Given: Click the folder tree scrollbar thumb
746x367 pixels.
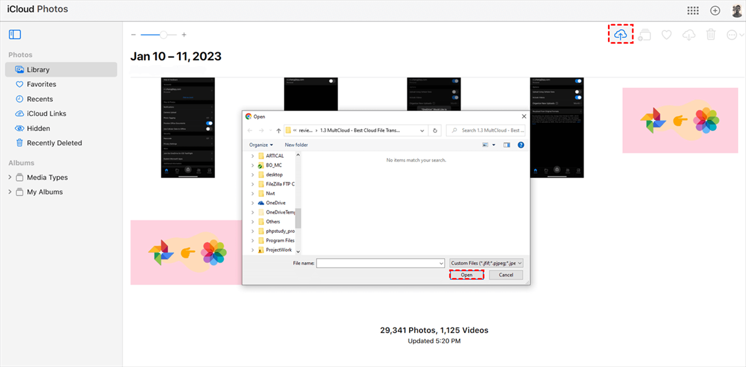Looking at the screenshot, I should pos(298,219).
